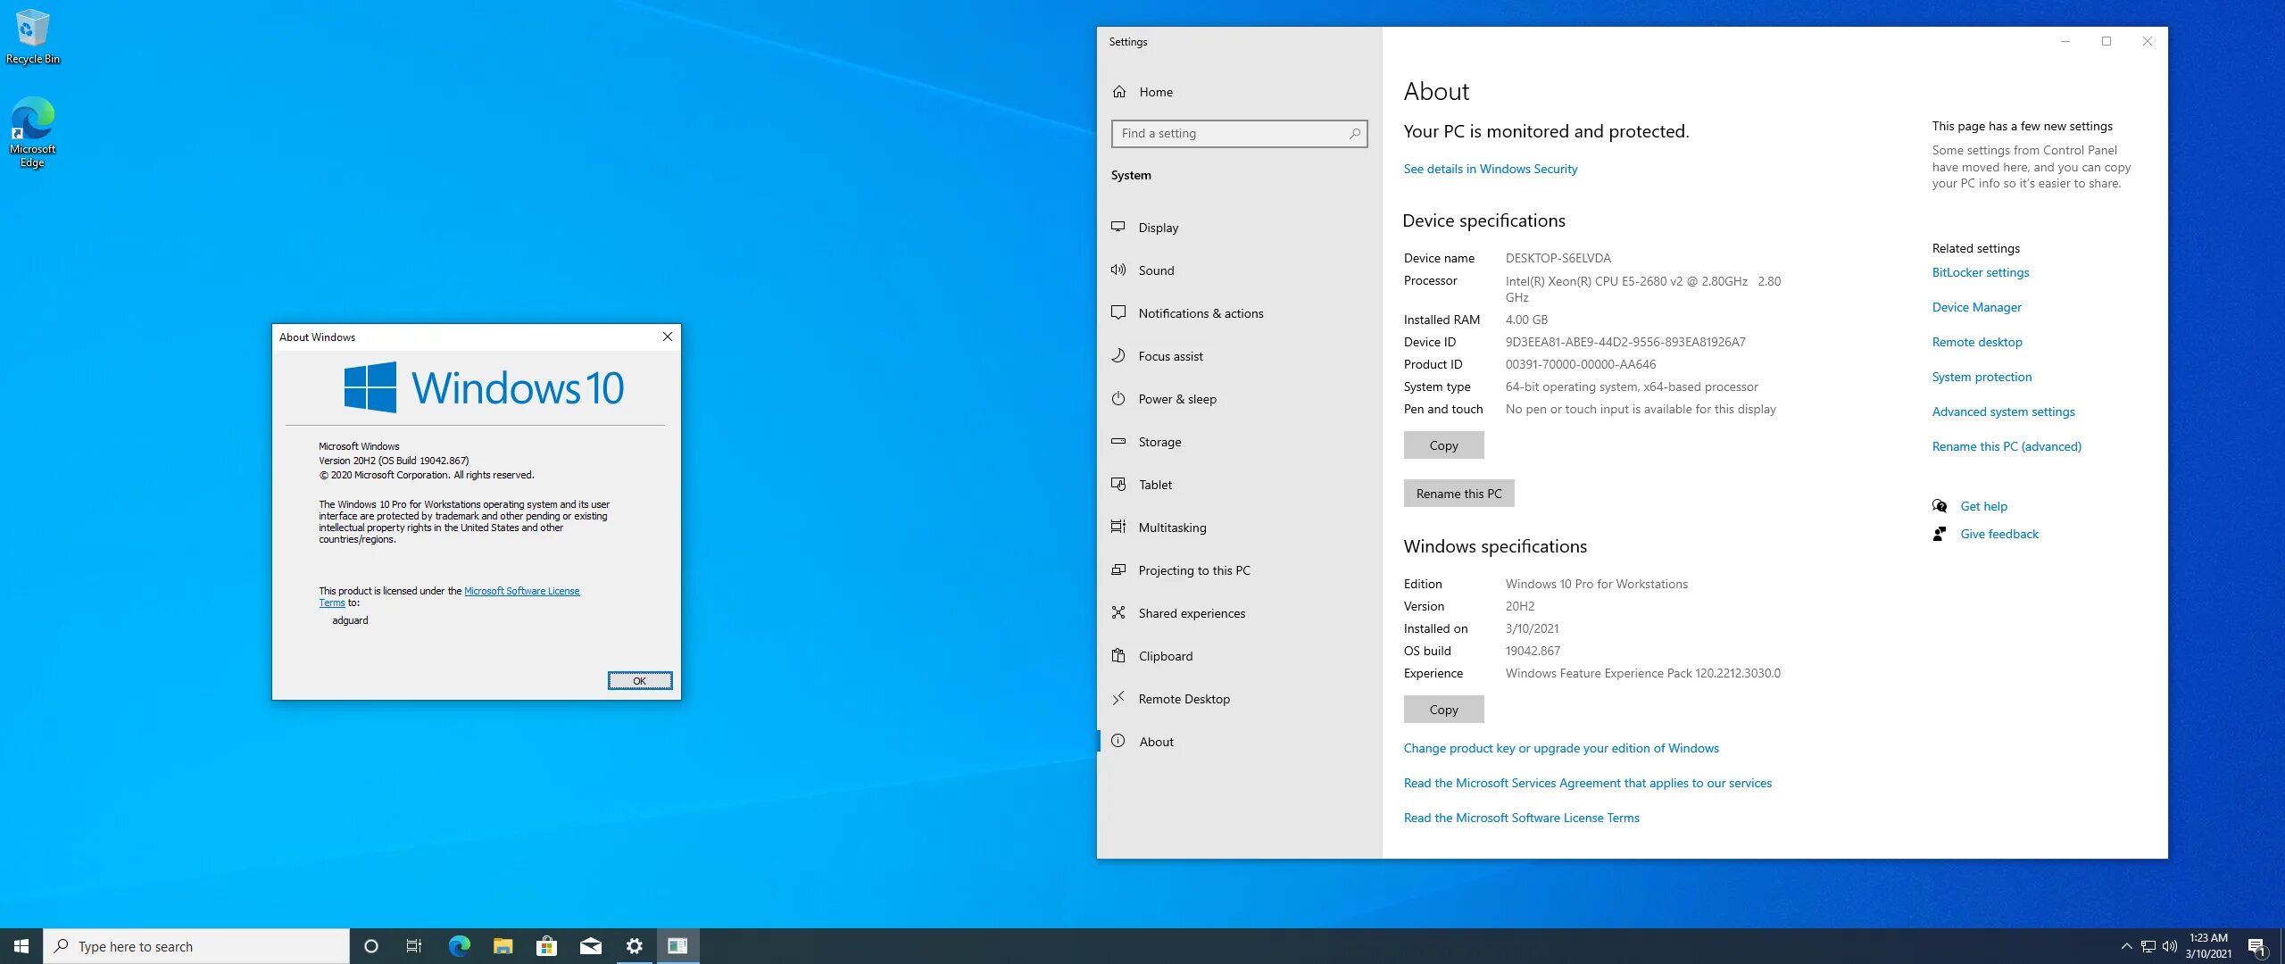Open Microsoft Edge from taskbar
Viewport: 2285px width, 964px height.
click(459, 945)
